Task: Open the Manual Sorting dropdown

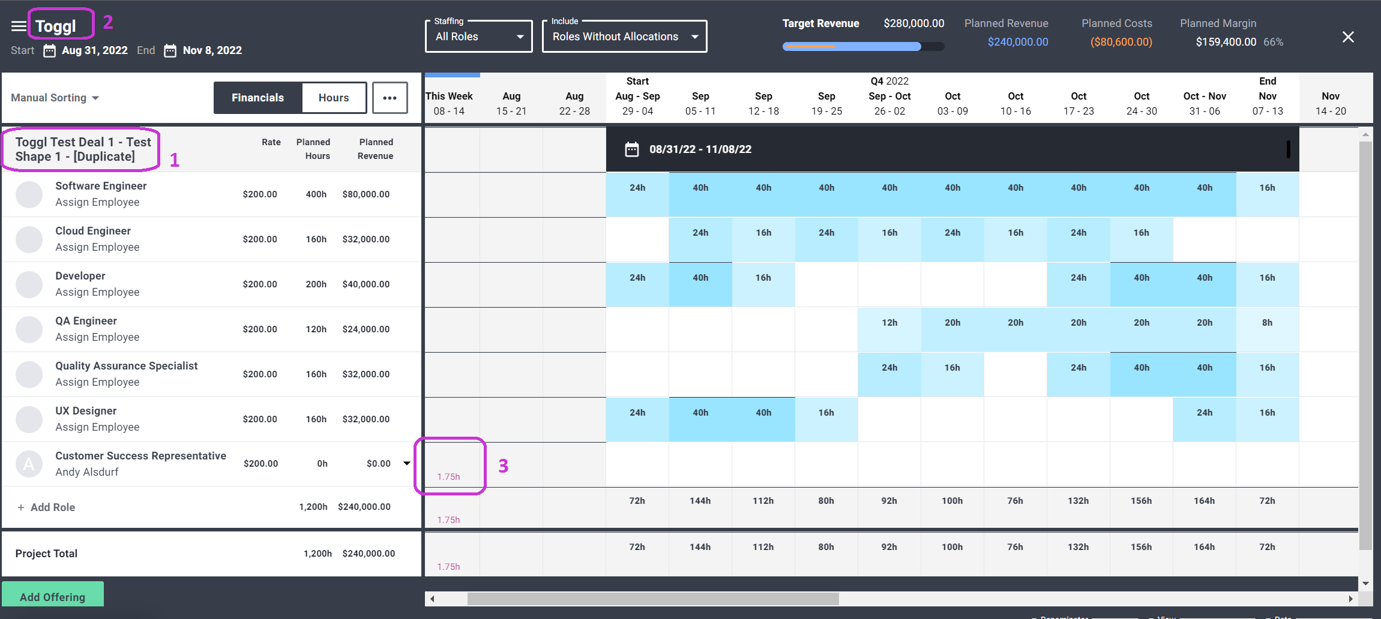Action: coord(55,98)
